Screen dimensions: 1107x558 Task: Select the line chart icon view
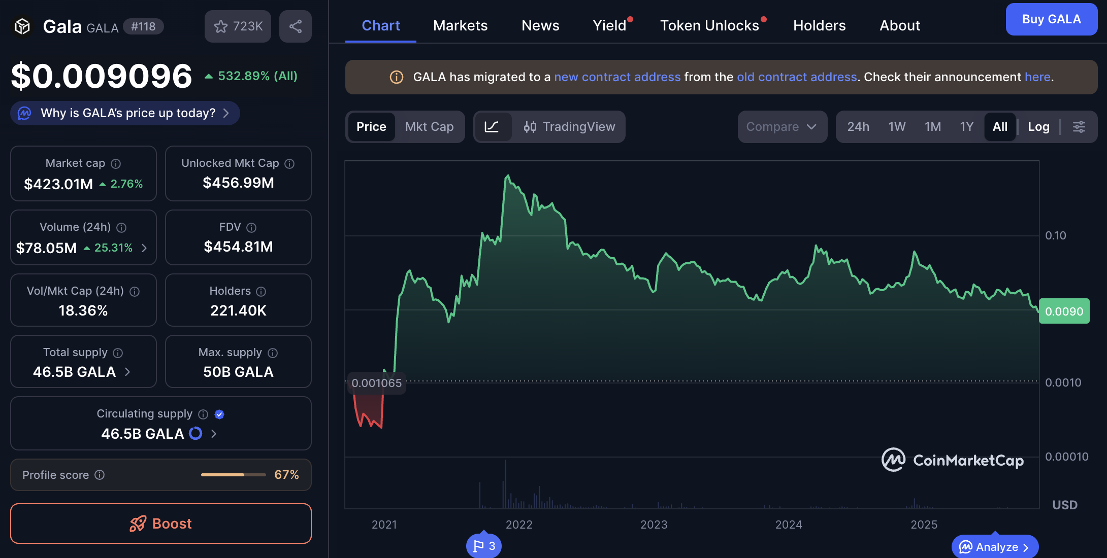tap(492, 127)
